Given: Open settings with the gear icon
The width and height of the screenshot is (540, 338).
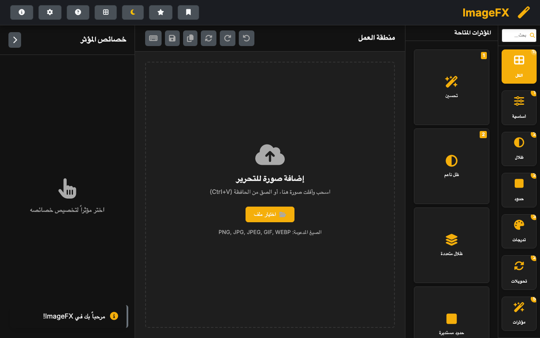Looking at the screenshot, I should click(x=50, y=12).
